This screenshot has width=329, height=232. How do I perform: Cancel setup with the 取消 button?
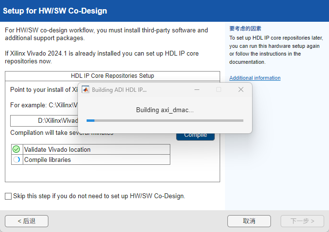coord(249,221)
